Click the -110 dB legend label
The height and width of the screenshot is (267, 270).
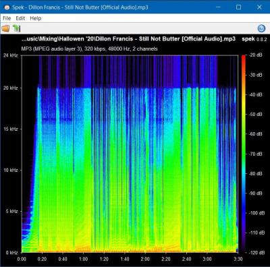point(256,233)
